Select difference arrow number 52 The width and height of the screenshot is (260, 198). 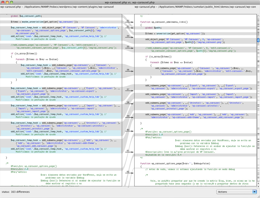pos(129,22)
